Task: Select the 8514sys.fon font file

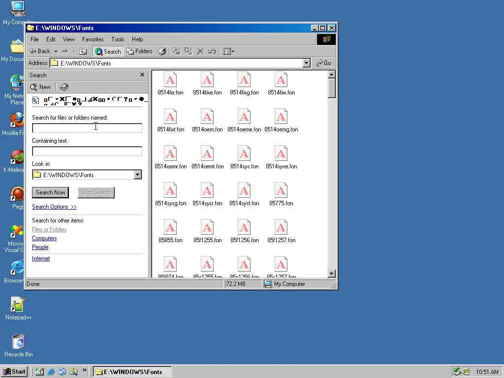Action: coord(244,158)
